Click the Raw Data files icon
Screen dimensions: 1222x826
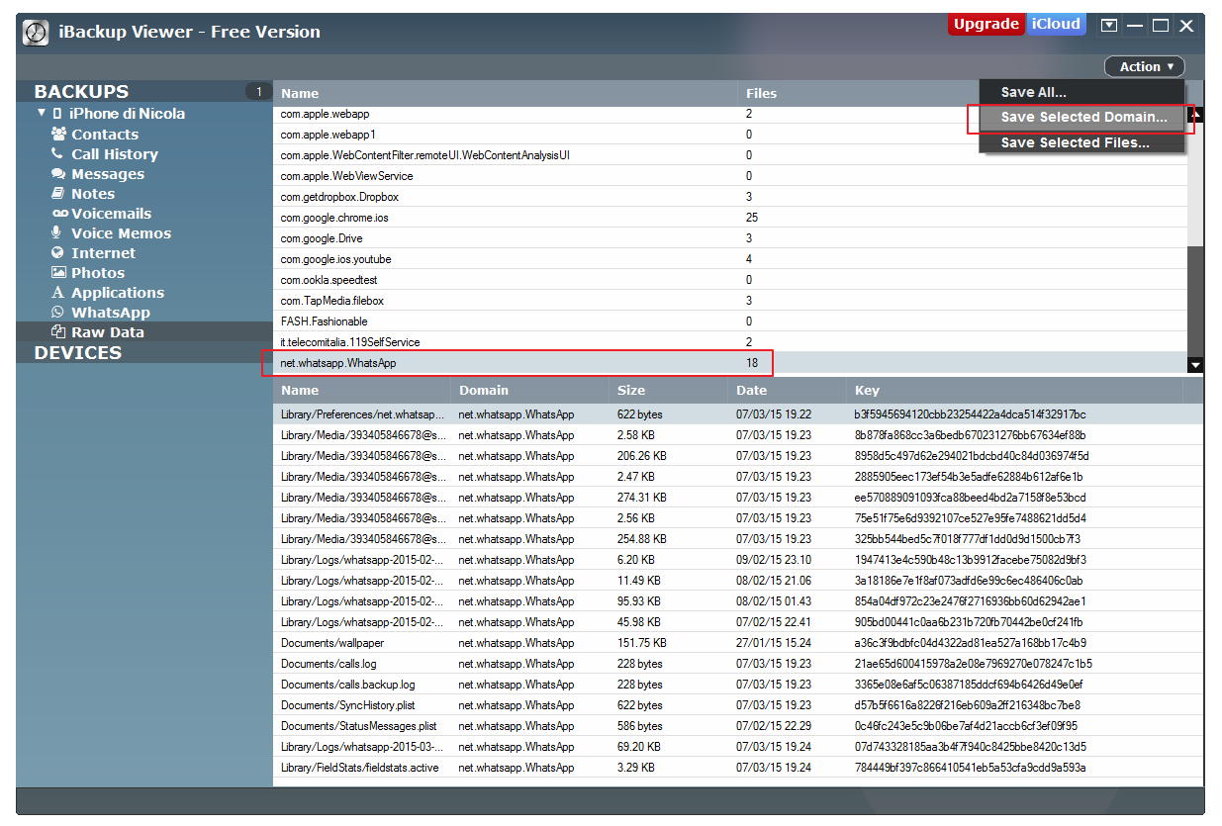tap(58, 331)
